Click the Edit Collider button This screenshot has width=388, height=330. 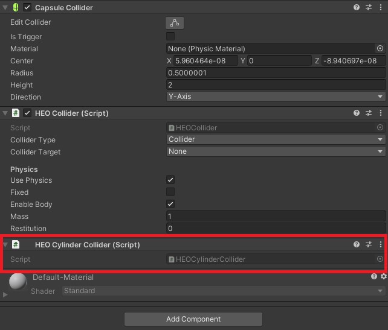point(175,23)
